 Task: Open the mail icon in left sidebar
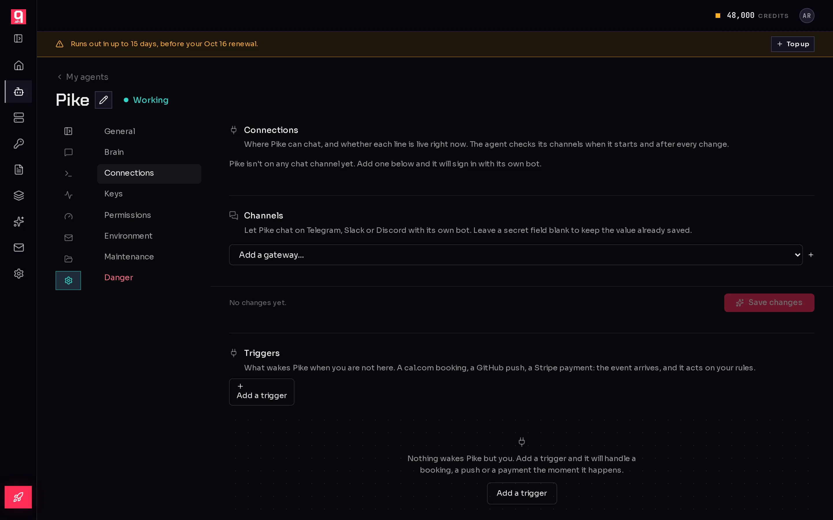point(19,248)
